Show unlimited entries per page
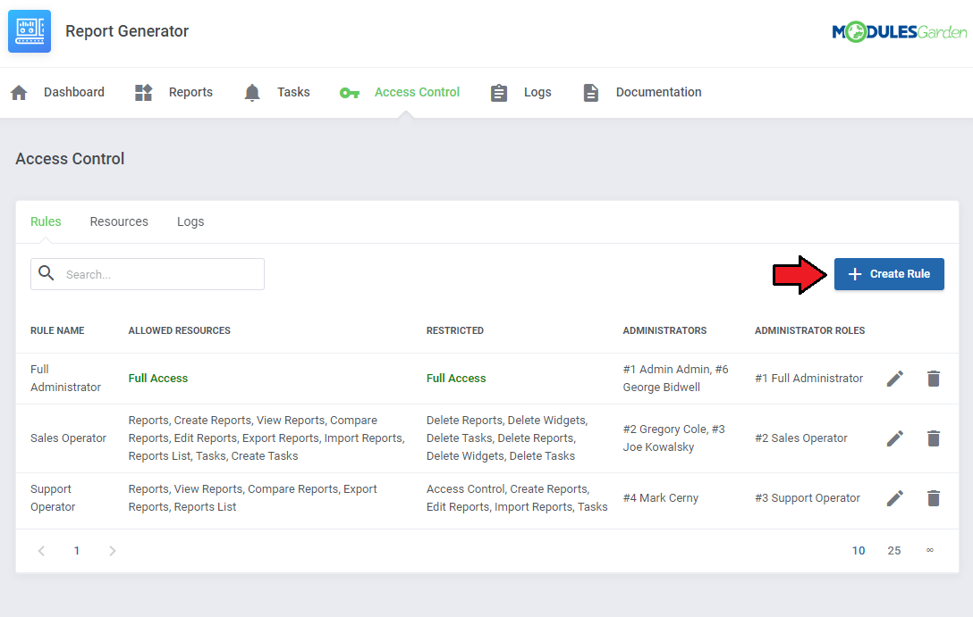The width and height of the screenshot is (973, 617). click(x=929, y=550)
